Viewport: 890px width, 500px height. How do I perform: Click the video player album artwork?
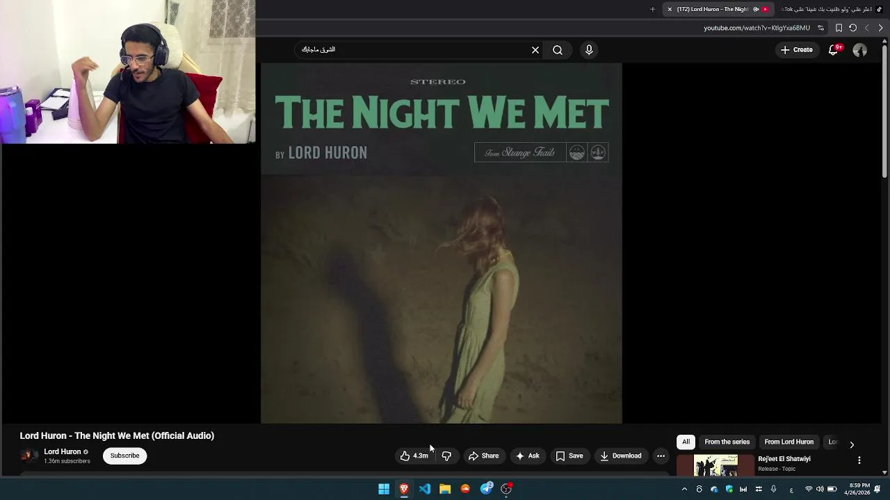[x=441, y=243]
